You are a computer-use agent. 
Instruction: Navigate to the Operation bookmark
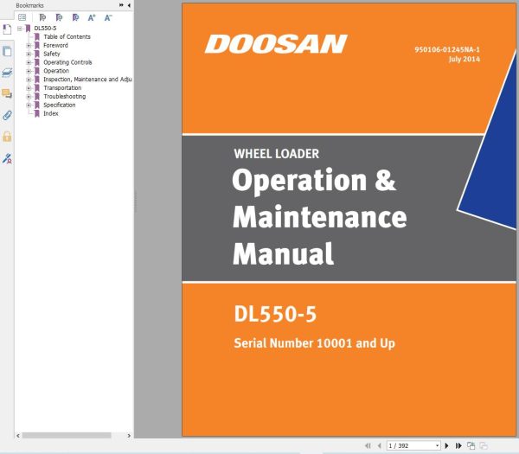[x=56, y=71]
